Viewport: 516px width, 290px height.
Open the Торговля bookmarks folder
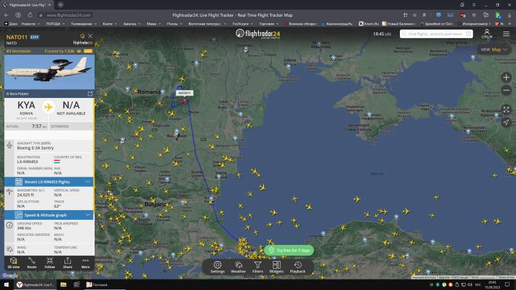pos(268,24)
